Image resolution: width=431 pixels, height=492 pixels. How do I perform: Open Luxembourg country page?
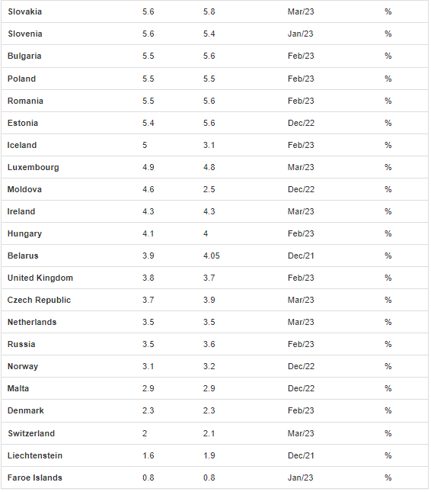34,167
